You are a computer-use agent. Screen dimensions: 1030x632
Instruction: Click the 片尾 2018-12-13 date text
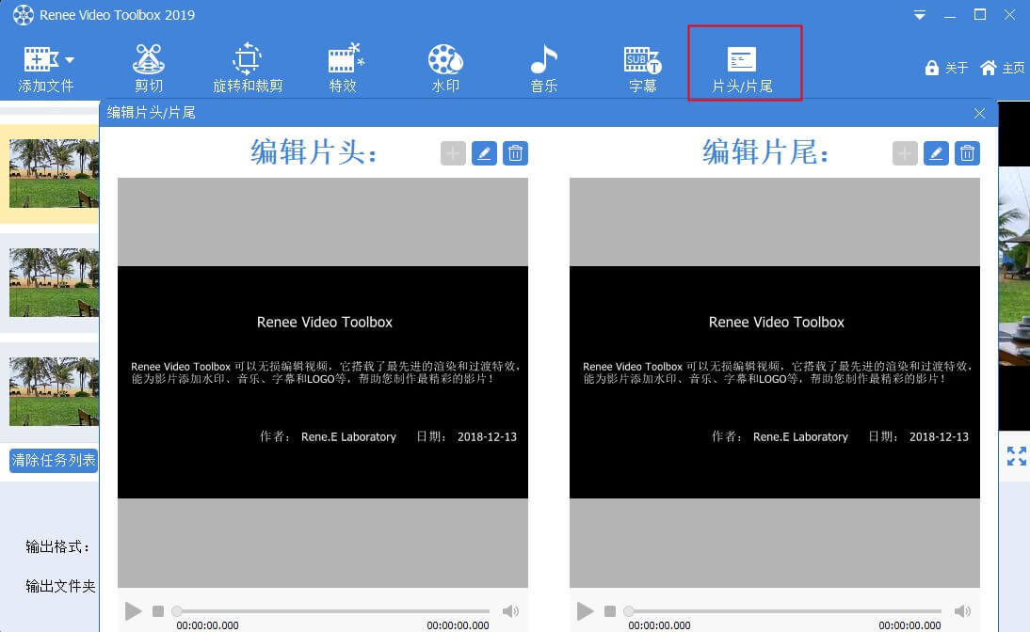click(939, 437)
